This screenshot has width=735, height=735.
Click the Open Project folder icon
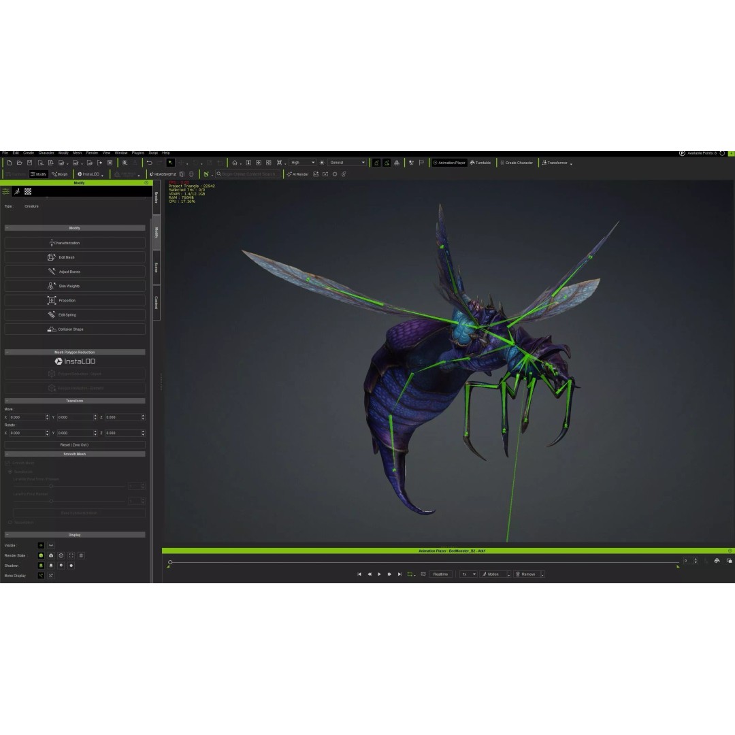click(19, 163)
